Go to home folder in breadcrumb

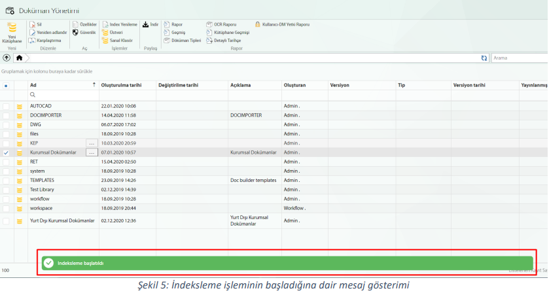tap(19, 58)
